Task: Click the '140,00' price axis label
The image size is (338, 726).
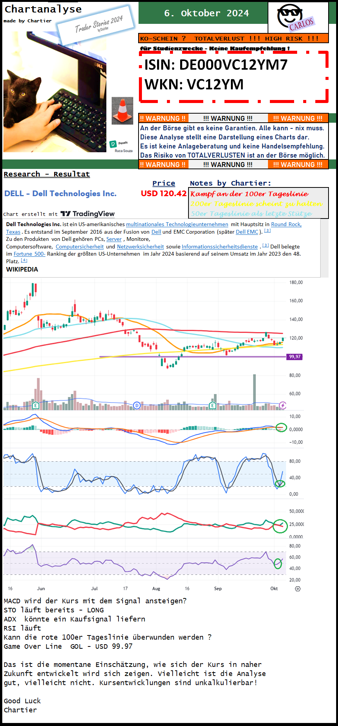Action: (x=296, y=319)
